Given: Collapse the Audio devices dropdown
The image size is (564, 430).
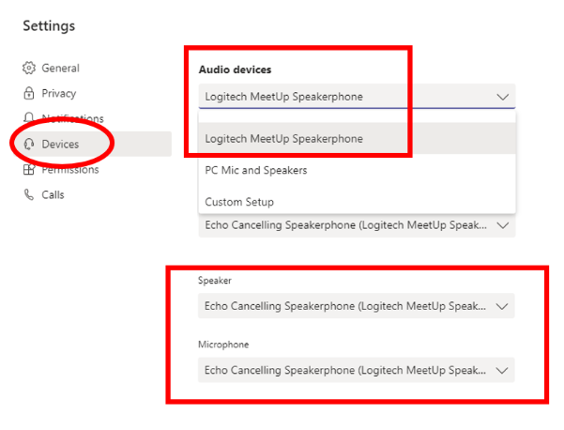Looking at the screenshot, I should coord(357,97).
